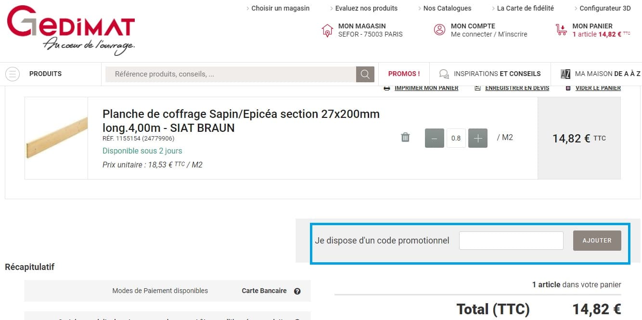Click the printer icon for Imprimer mon panier
Screen dimensions: 642x320
(x=387, y=88)
